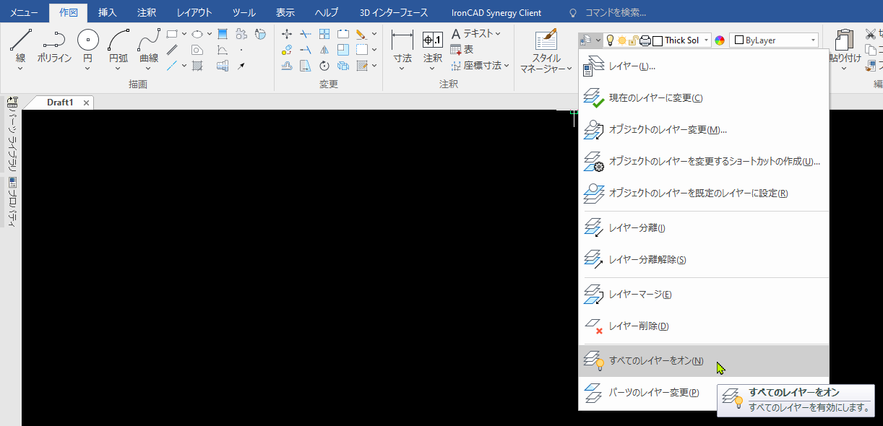The width and height of the screenshot is (883, 426).
Task: Expand the Thick Sol layer dropdown
Action: click(x=706, y=40)
